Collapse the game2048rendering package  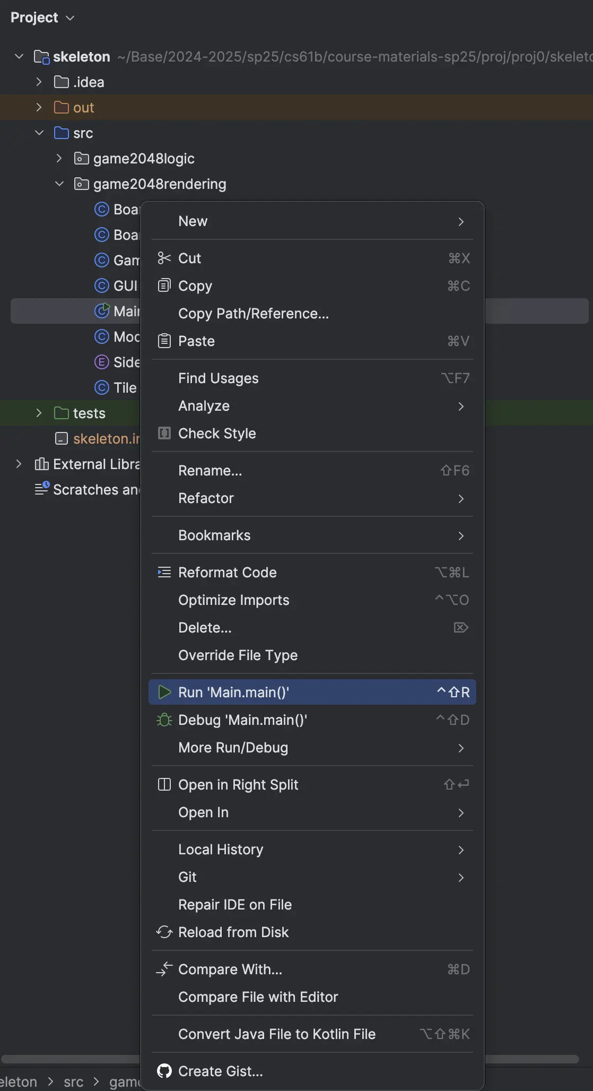(59, 184)
